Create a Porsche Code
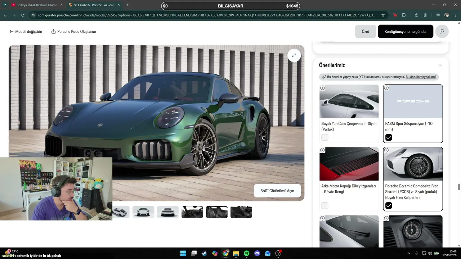The height and width of the screenshot is (259, 461). pos(73,32)
